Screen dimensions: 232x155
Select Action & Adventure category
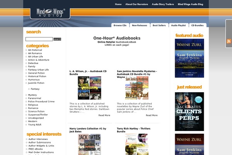point(39,60)
